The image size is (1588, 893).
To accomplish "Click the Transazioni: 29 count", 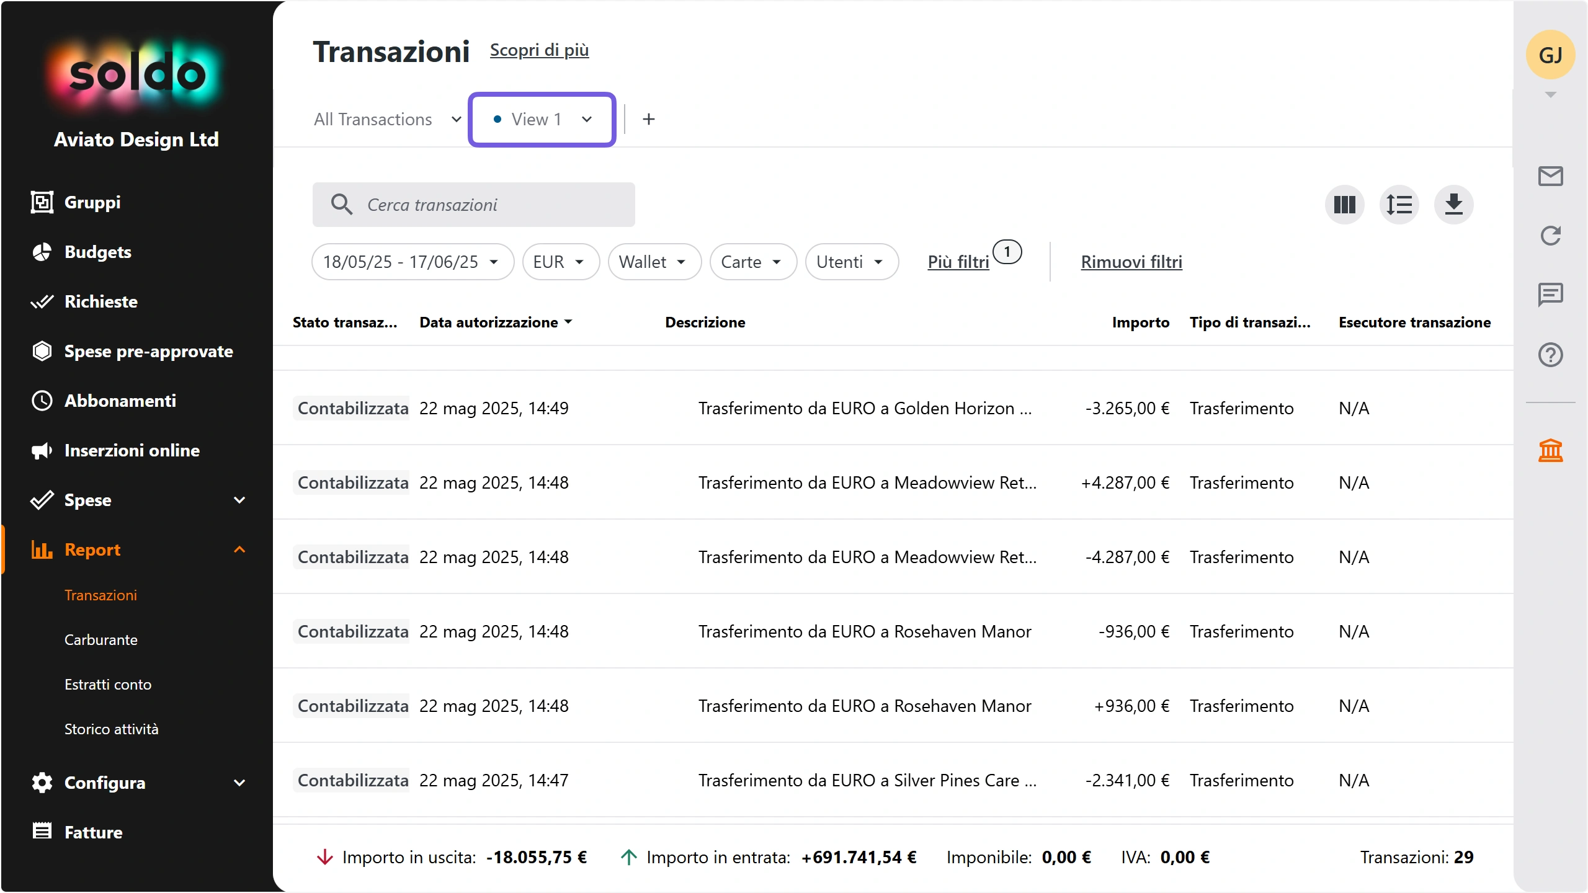I will 1417,857.
